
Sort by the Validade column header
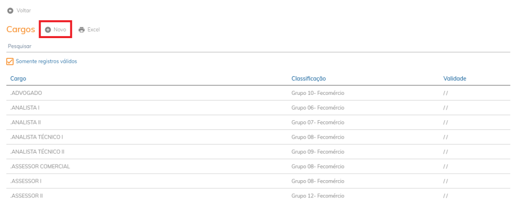455,79
